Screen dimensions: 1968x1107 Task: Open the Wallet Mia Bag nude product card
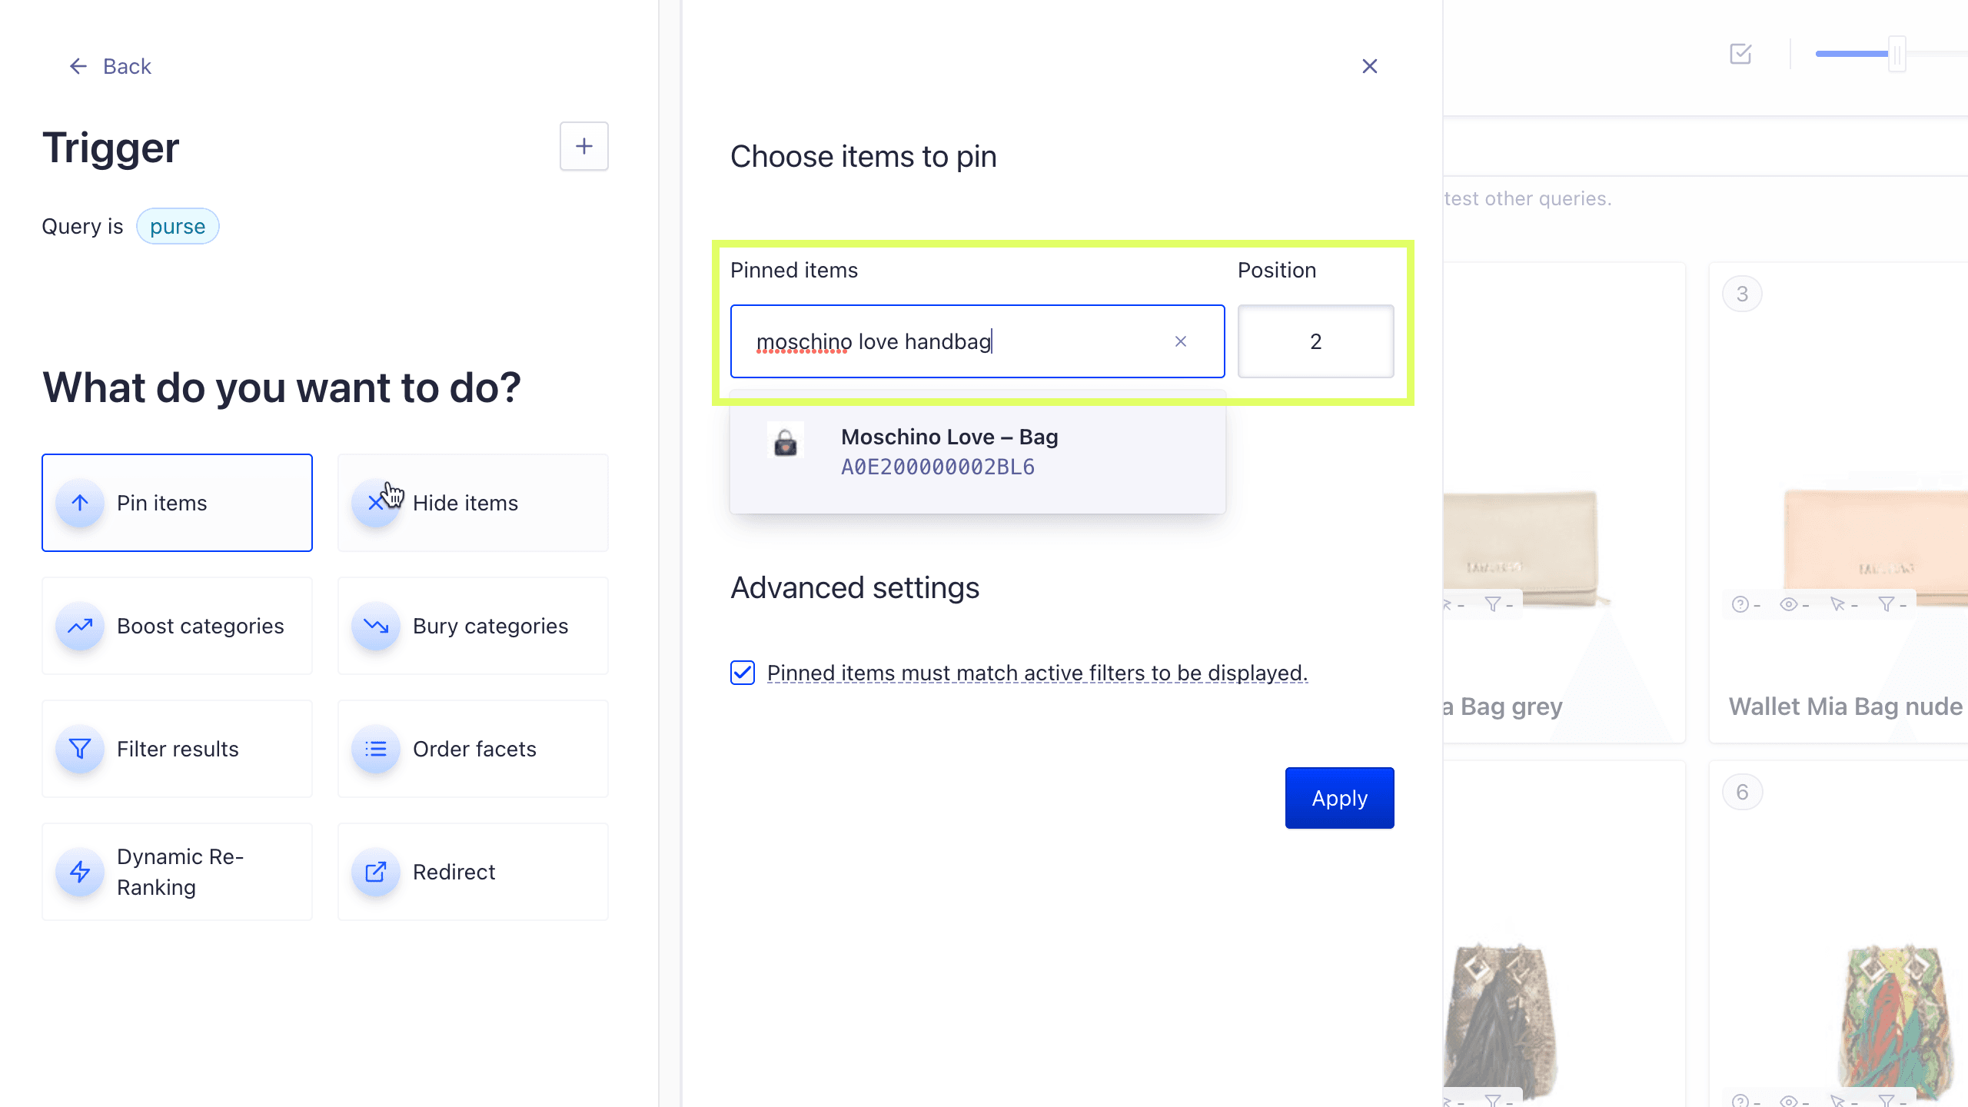point(1839,503)
